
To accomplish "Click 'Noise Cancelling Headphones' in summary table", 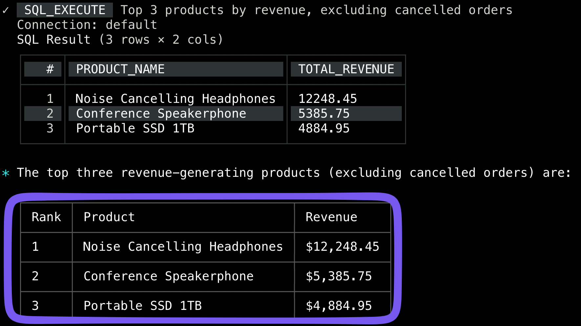I will coord(183,246).
